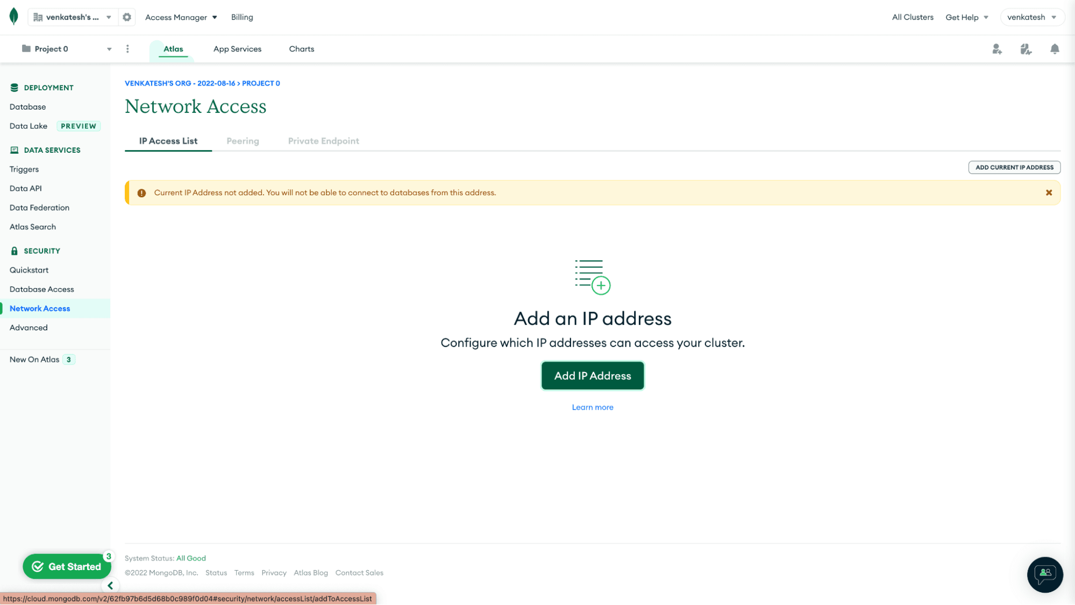
Task: Click ADD CURRENT IP ADDRESS button
Action: 1014,167
